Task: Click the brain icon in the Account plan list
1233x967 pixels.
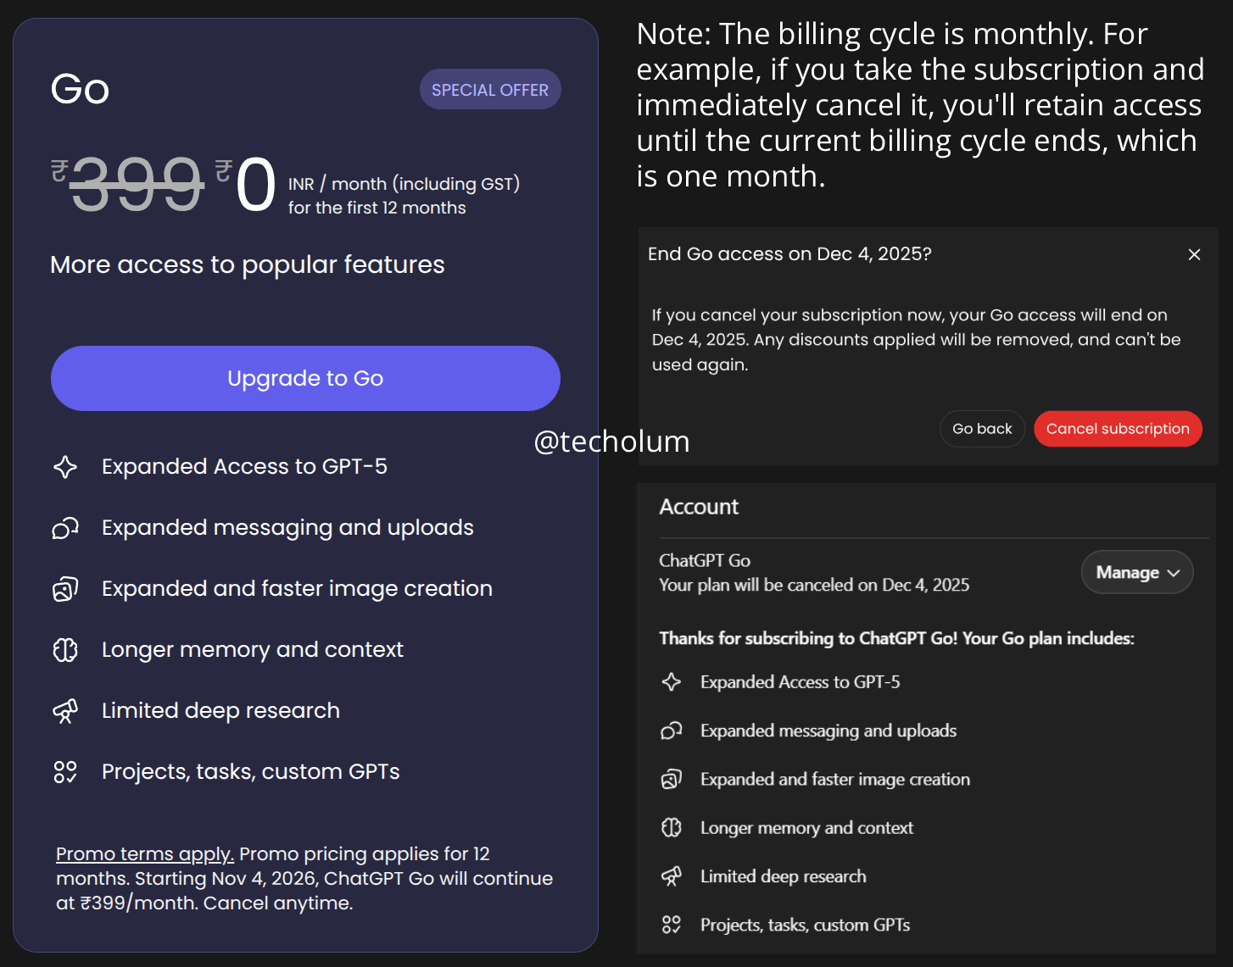Action: pyautogui.click(x=672, y=828)
